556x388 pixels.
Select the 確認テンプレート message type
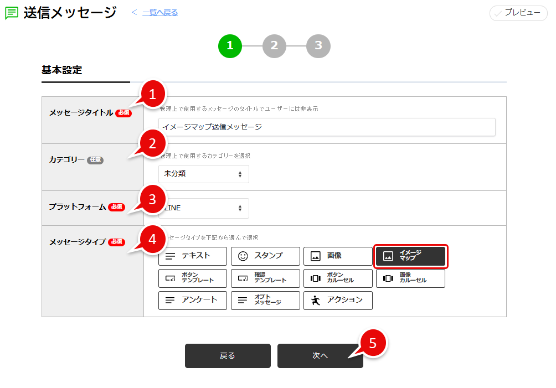click(x=265, y=278)
